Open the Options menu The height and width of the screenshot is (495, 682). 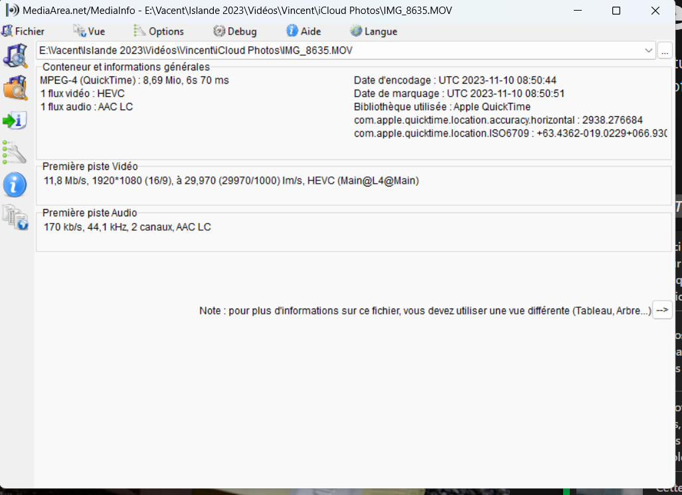tap(158, 31)
